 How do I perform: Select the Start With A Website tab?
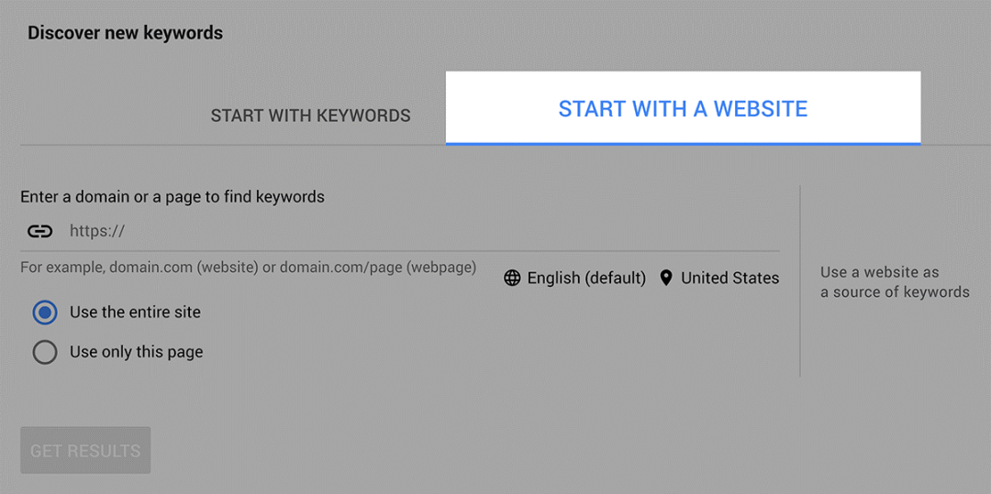pos(684,108)
